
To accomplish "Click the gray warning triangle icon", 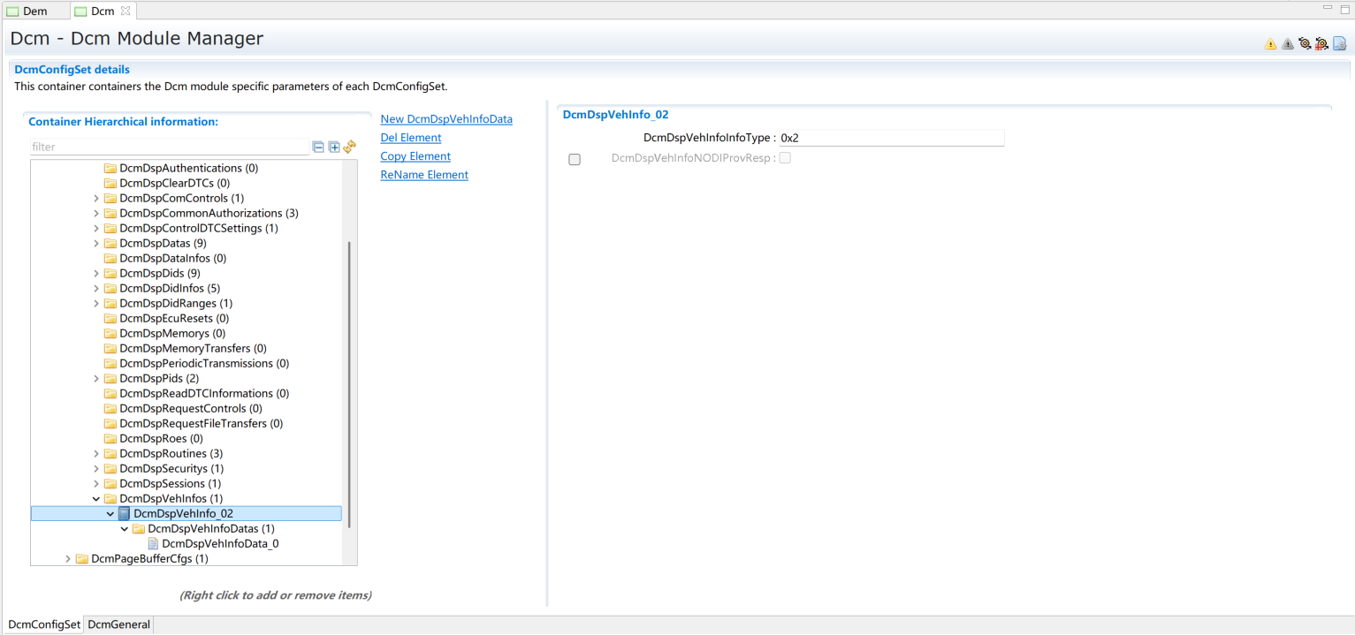I will [x=1287, y=44].
